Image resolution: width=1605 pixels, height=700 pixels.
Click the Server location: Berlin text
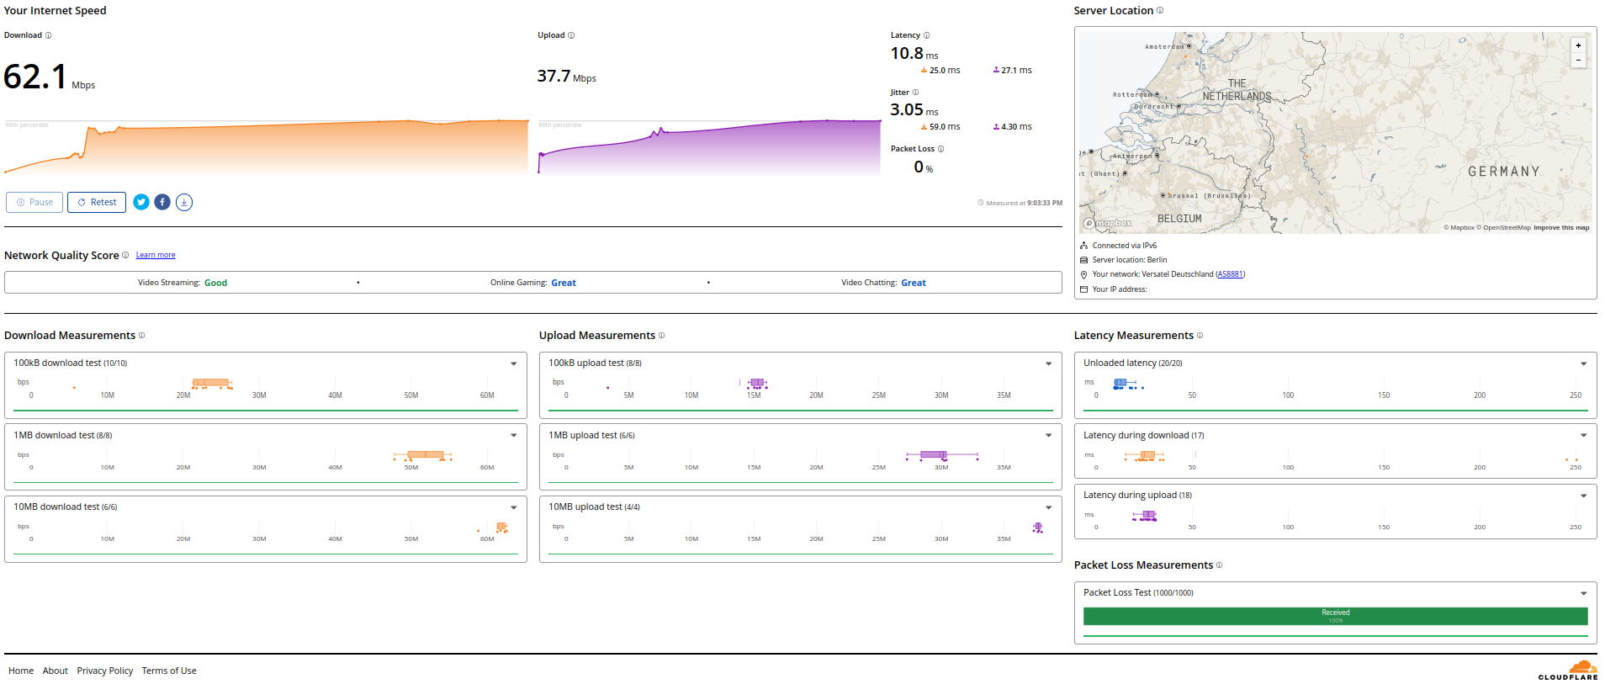[1130, 260]
